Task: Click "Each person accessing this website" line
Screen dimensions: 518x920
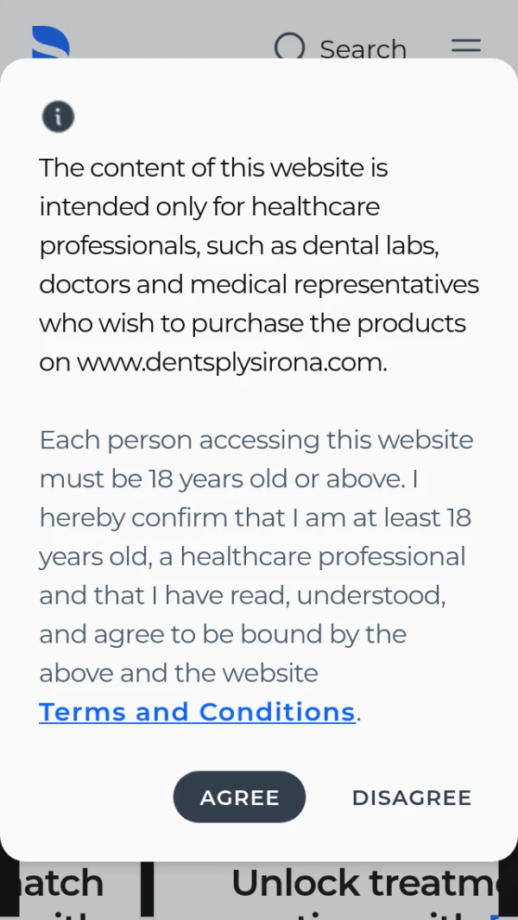Action: (x=256, y=440)
